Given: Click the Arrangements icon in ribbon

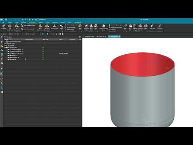Looking at the screenshot, I should click(x=54, y=27).
